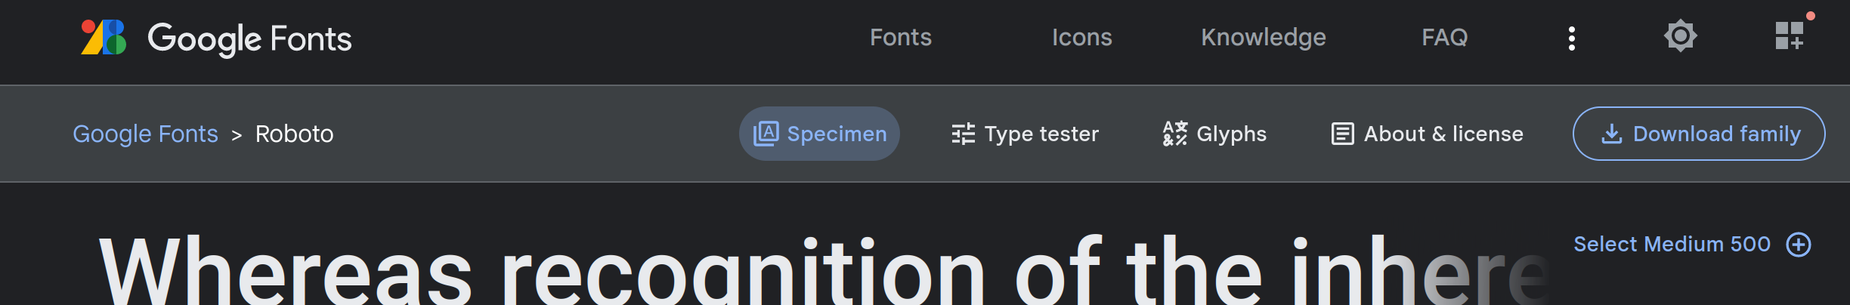View selected families via the grid-plus icon
1850x305 pixels.
pos(1789,35)
